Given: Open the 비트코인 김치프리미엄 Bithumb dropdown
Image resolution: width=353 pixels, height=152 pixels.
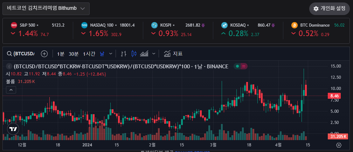Looking at the screenshot, I should pyautogui.click(x=46, y=8).
